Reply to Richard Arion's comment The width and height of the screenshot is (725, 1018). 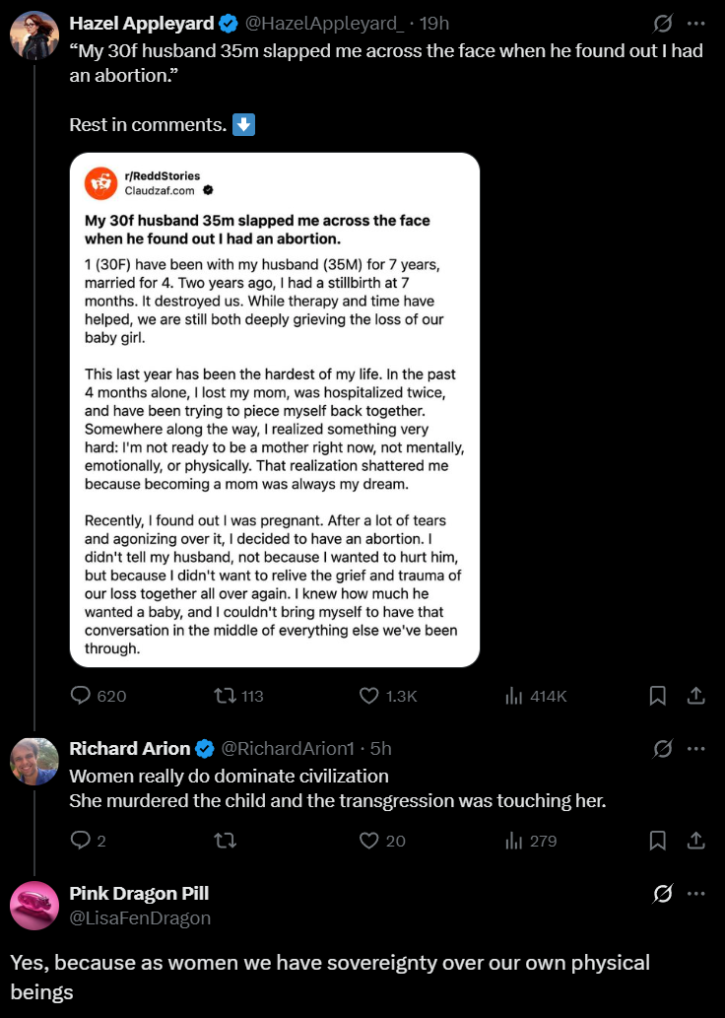pos(81,841)
